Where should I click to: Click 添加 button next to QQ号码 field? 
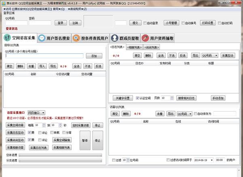click(94, 56)
